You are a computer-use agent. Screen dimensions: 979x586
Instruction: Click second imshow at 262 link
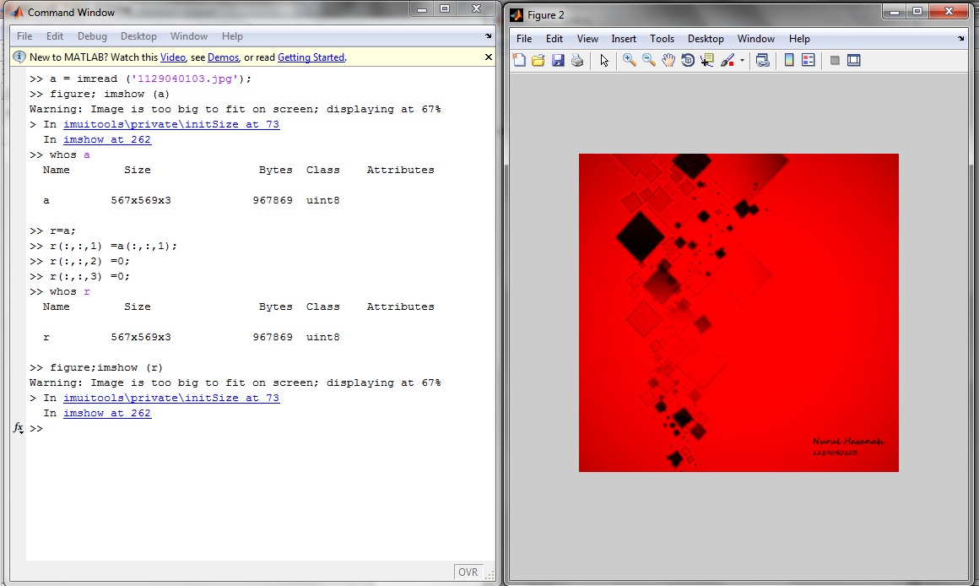coord(107,413)
